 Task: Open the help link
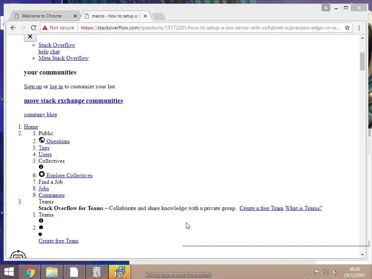[44, 52]
